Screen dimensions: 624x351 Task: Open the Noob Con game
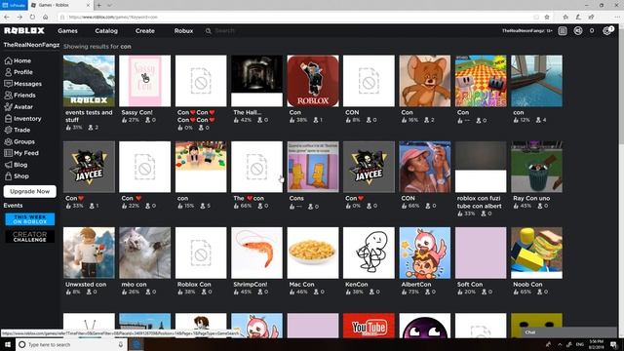pyautogui.click(x=536, y=253)
